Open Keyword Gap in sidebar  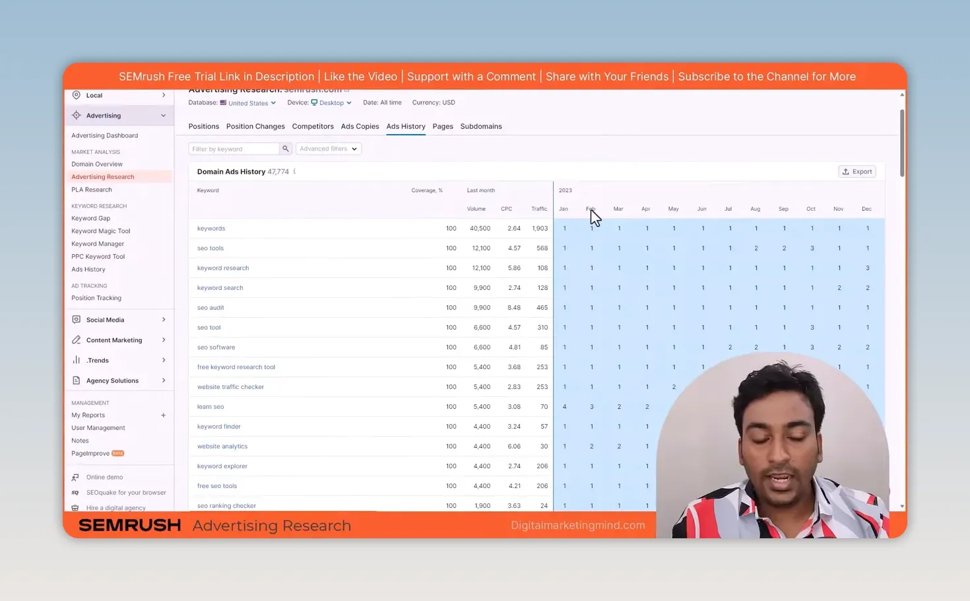point(91,219)
